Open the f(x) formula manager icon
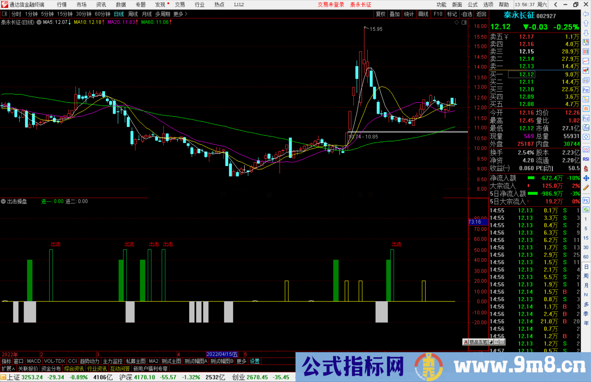 586,128
